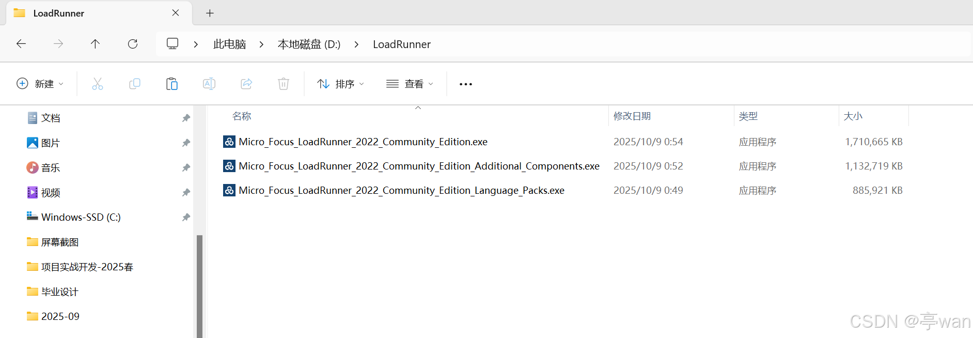Expand chevron after 此电脑 in path
The image size is (973, 338).
(262, 44)
